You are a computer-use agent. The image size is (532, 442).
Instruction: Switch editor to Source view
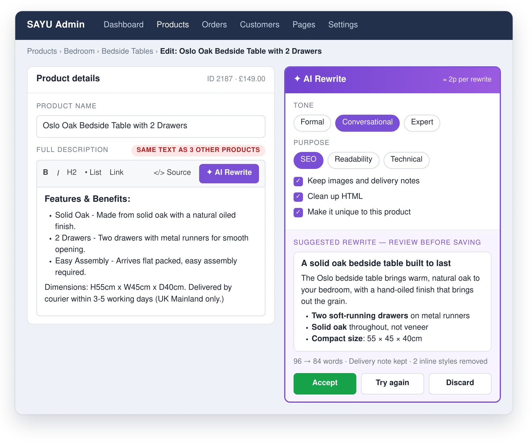point(172,172)
